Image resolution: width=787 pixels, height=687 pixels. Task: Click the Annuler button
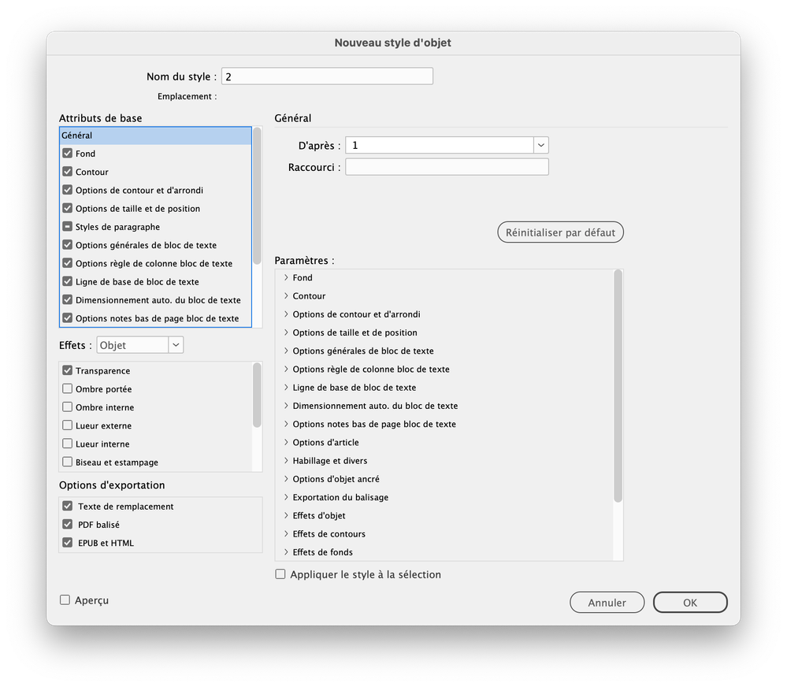(607, 602)
